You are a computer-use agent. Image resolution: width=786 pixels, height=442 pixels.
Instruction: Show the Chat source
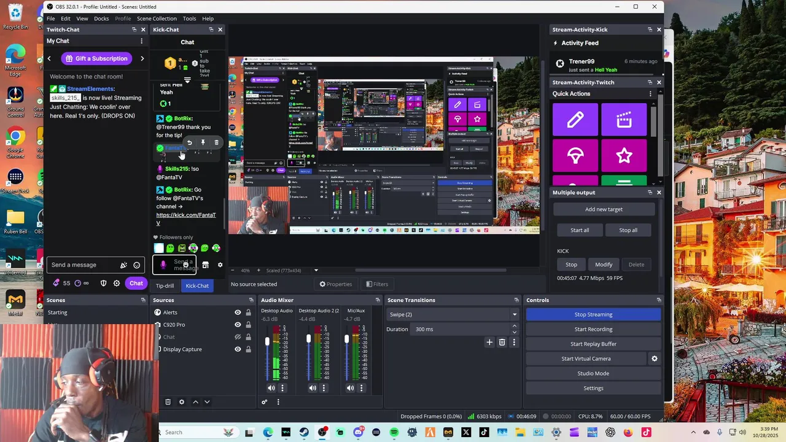(238, 337)
